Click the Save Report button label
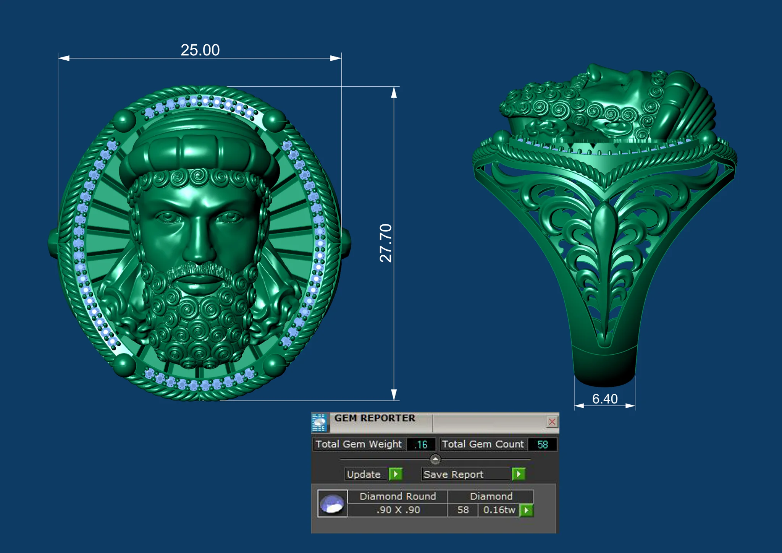This screenshot has height=553, width=782. 466,474
